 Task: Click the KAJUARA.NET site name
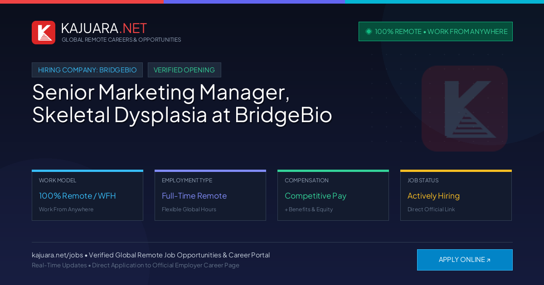click(104, 28)
